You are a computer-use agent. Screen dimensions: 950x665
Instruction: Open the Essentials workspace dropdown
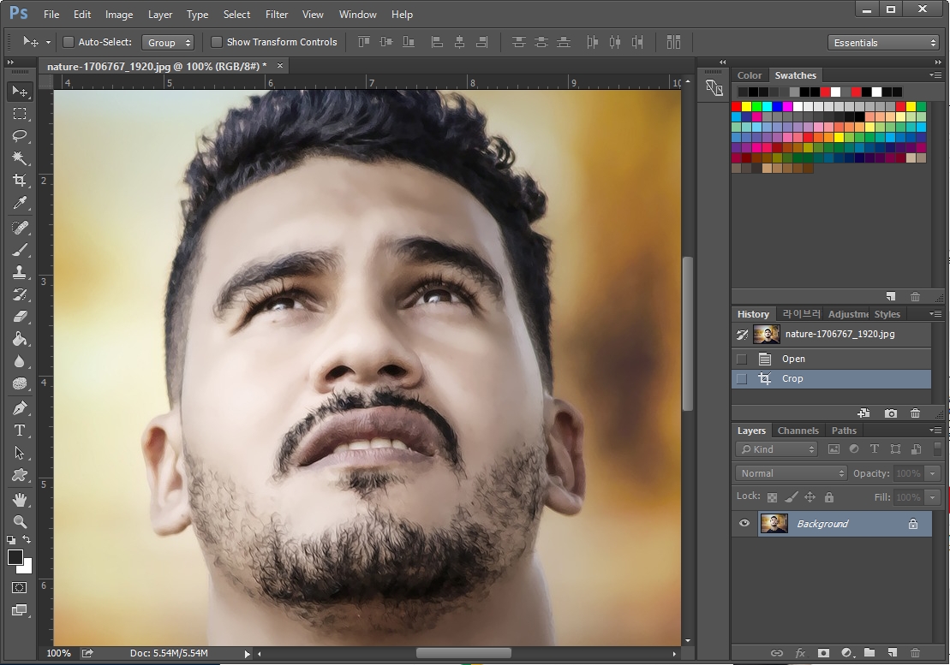[883, 43]
